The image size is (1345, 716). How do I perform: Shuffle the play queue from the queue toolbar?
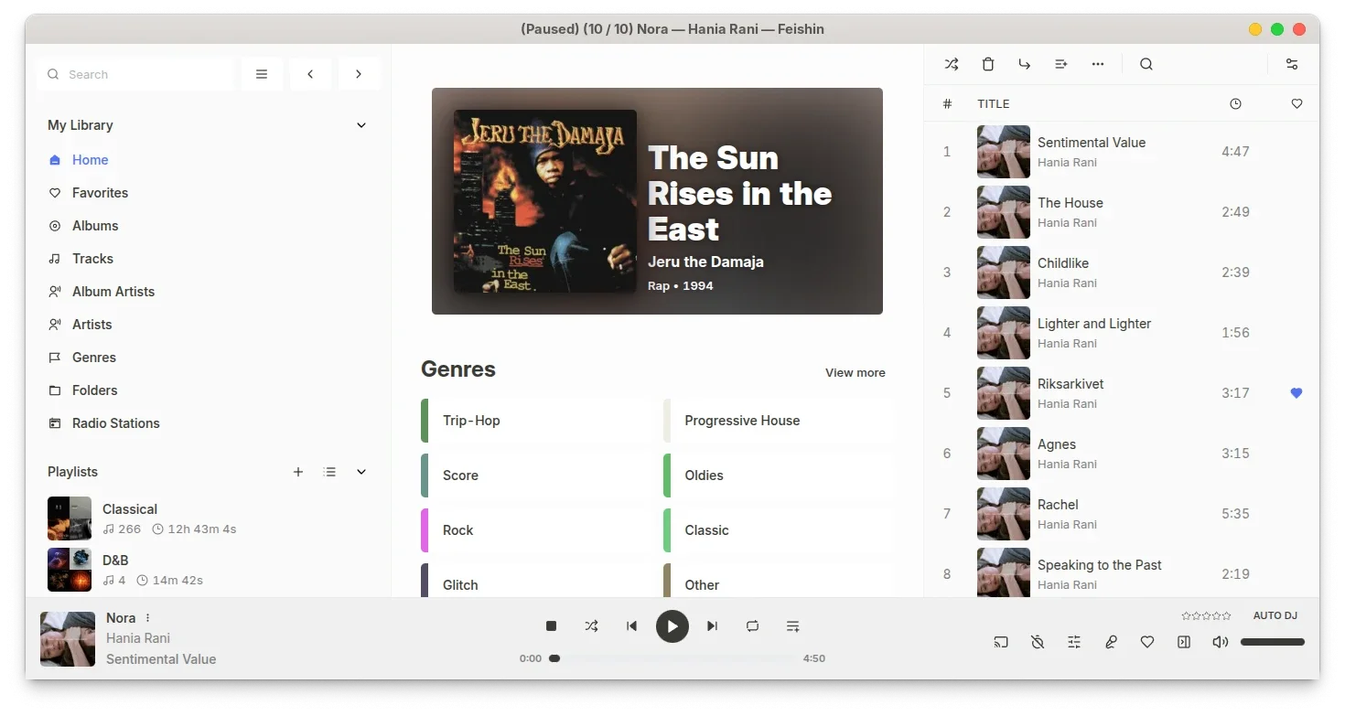952,64
